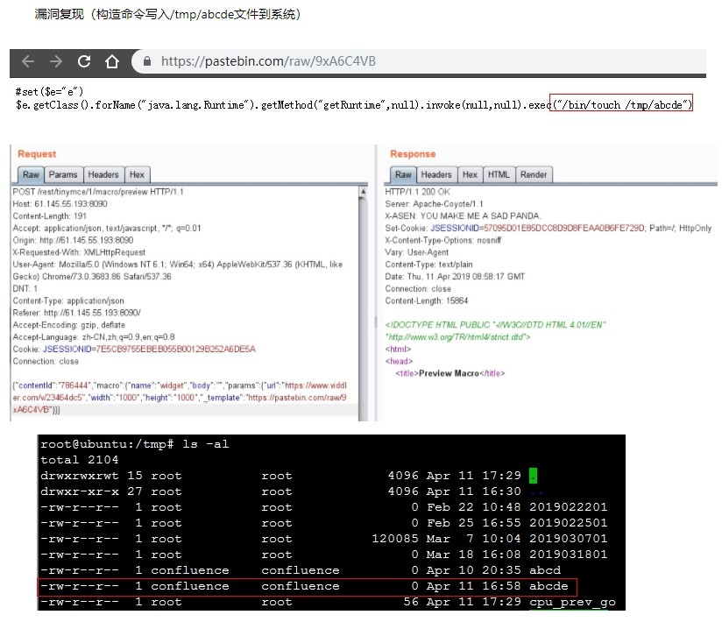This screenshot has height=629, width=722.
Task: Switch to the Request Params tab
Action: (x=63, y=174)
